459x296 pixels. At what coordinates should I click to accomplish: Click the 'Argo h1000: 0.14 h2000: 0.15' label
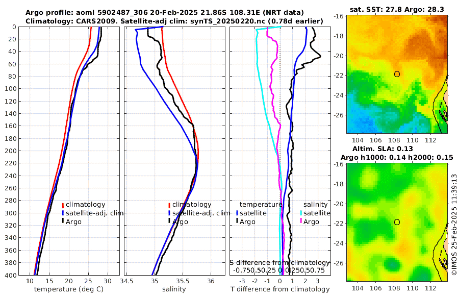397,157
